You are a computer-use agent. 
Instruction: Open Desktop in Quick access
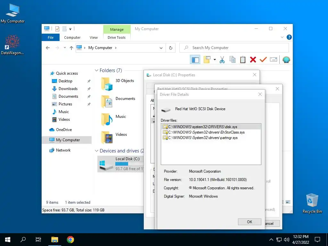click(65, 81)
